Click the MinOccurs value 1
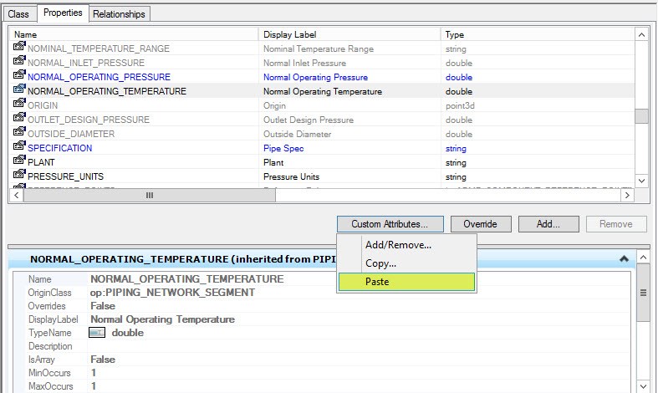This screenshot has height=393, width=658. [93, 373]
